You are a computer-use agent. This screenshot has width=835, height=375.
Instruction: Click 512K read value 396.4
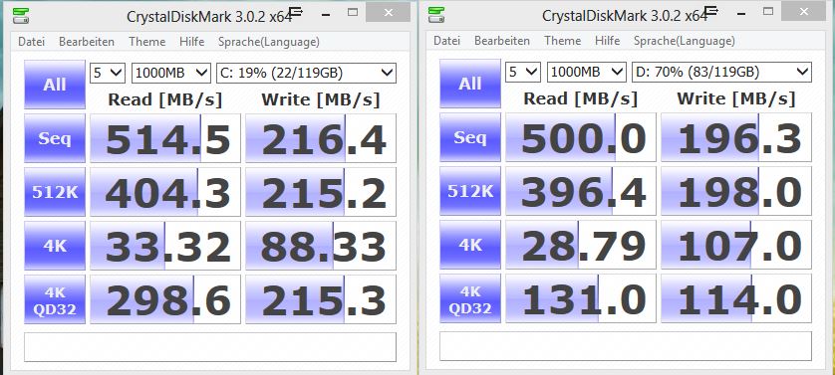pos(581,191)
